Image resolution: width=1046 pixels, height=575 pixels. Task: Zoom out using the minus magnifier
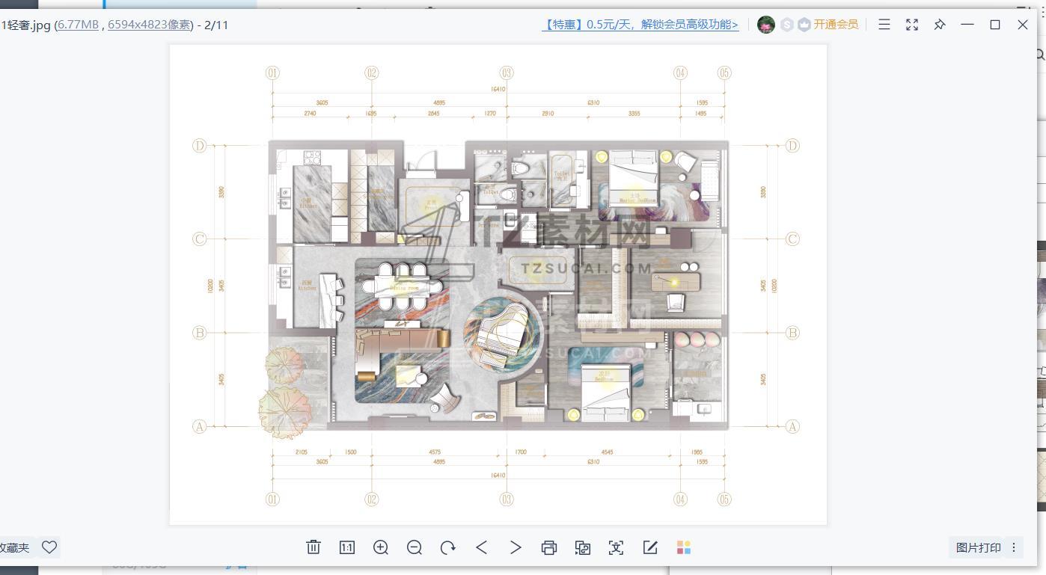(415, 547)
